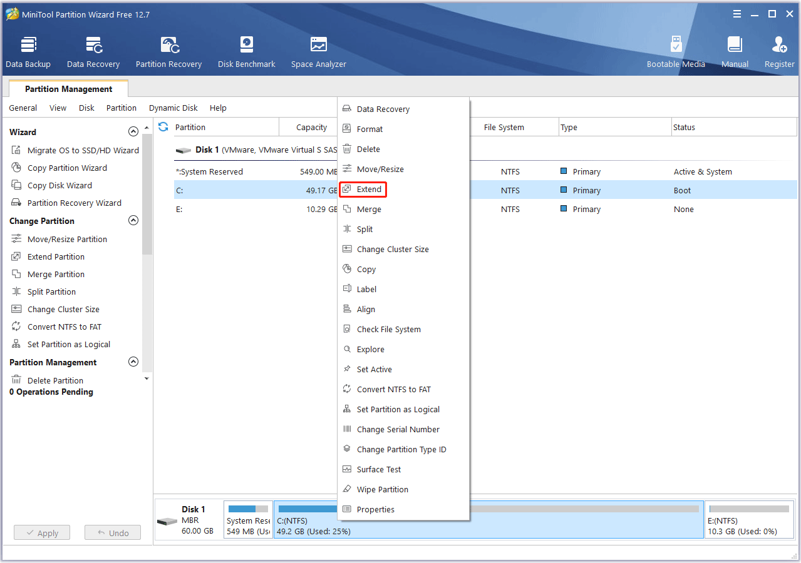
Task: Select Change Cluster Size in sidebar
Action: pyautogui.click(x=56, y=309)
